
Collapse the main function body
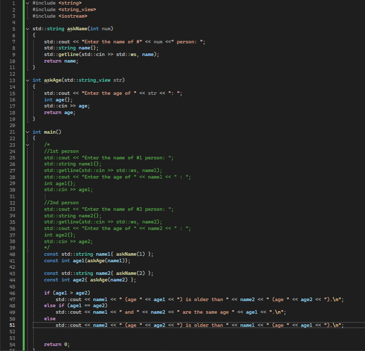(27, 132)
